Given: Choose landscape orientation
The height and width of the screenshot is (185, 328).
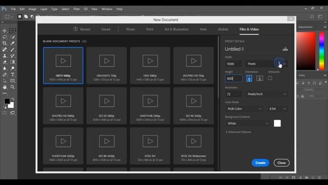Looking at the screenshot, I should (260, 78).
